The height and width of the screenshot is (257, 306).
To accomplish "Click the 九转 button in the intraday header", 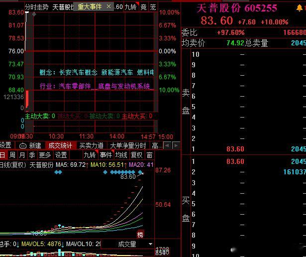I will coord(130,7).
